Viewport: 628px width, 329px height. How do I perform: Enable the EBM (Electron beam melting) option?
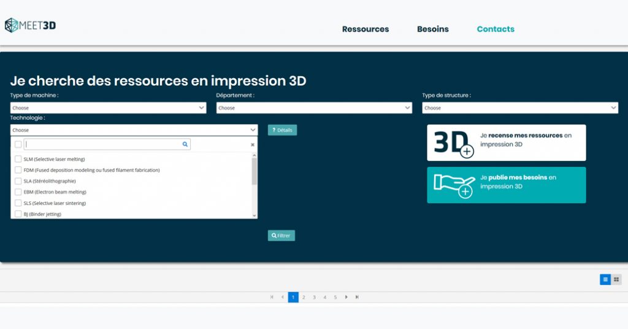pyautogui.click(x=18, y=192)
